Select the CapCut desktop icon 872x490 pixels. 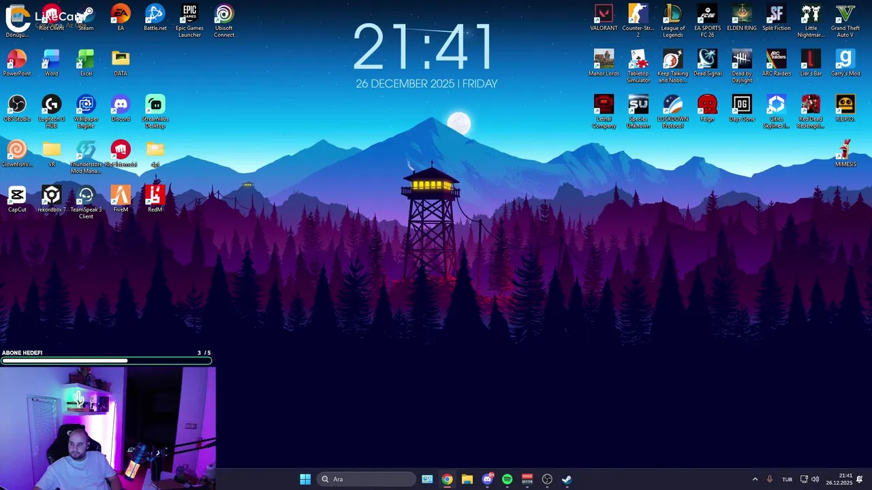click(x=17, y=199)
